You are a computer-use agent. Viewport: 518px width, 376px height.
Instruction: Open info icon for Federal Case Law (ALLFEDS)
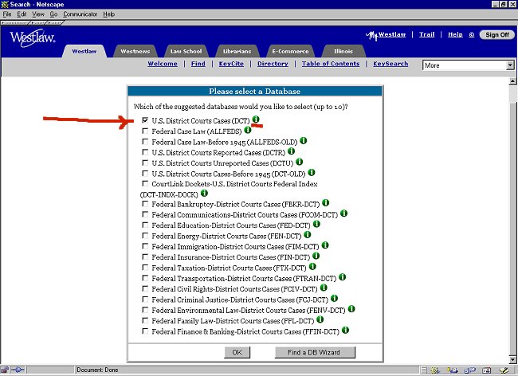[x=247, y=130]
